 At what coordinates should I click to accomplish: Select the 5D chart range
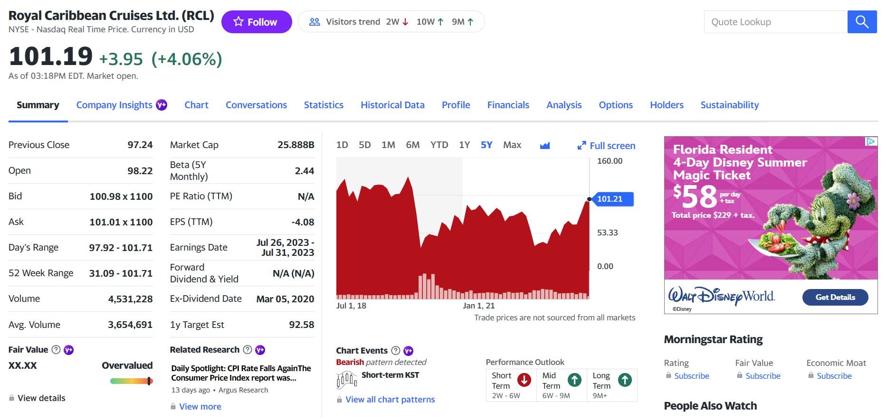(x=365, y=145)
